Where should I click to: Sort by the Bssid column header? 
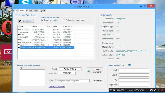pos(39,27)
